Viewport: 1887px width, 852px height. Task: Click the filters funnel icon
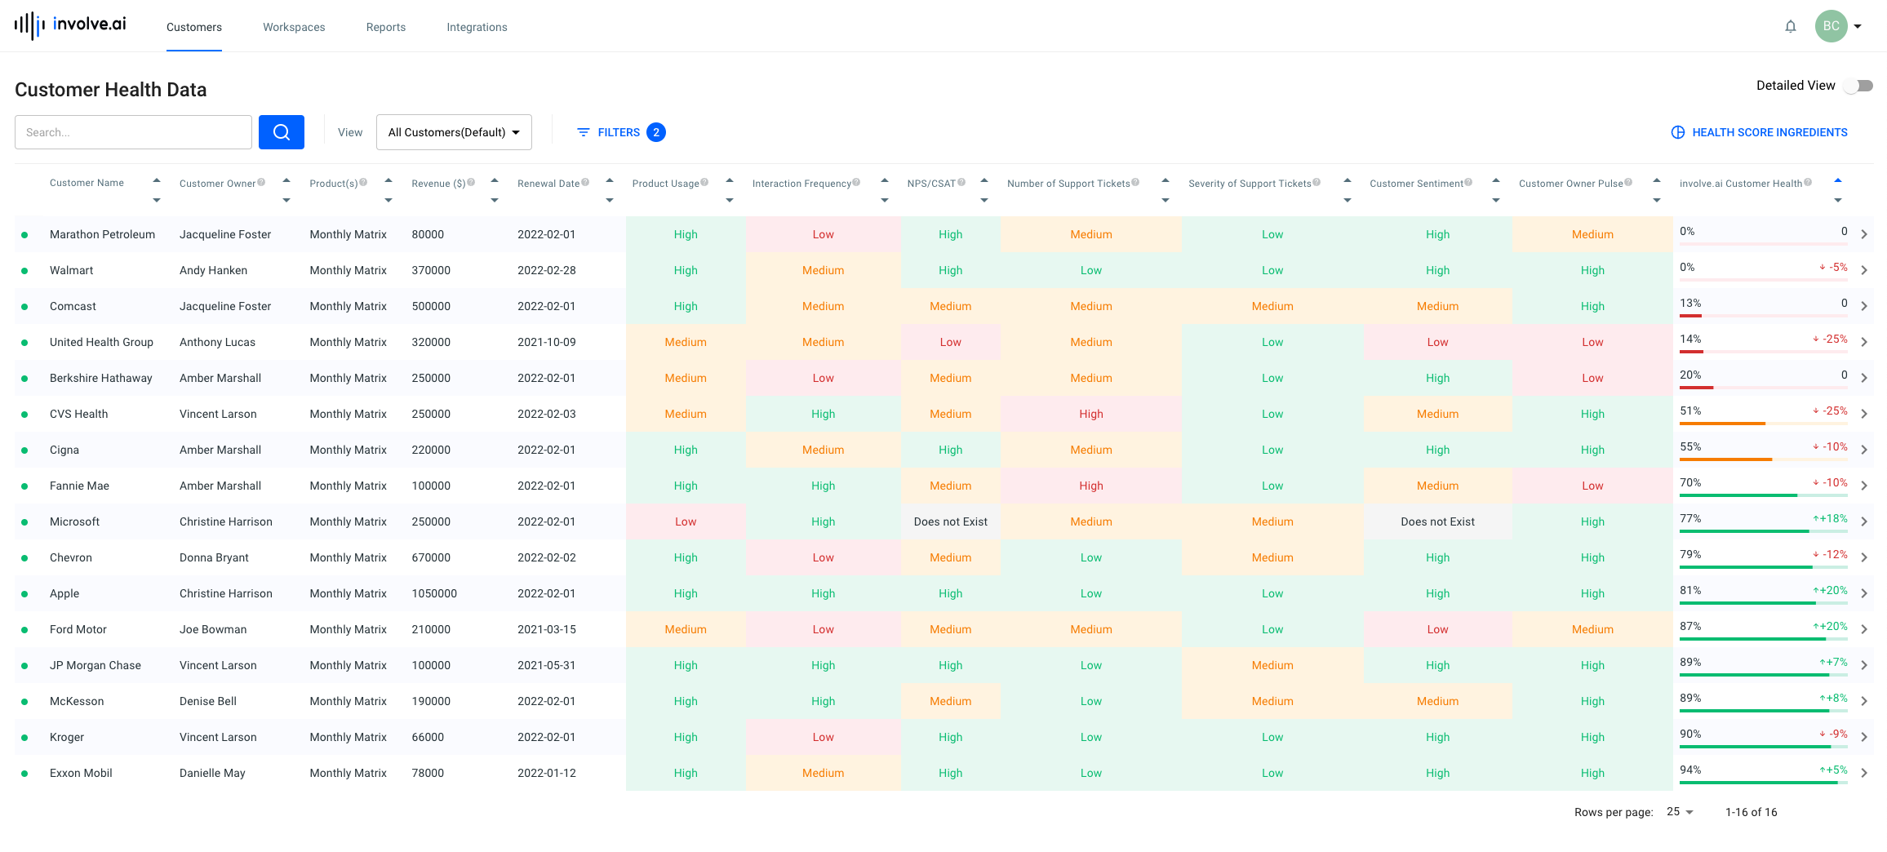pos(583,132)
